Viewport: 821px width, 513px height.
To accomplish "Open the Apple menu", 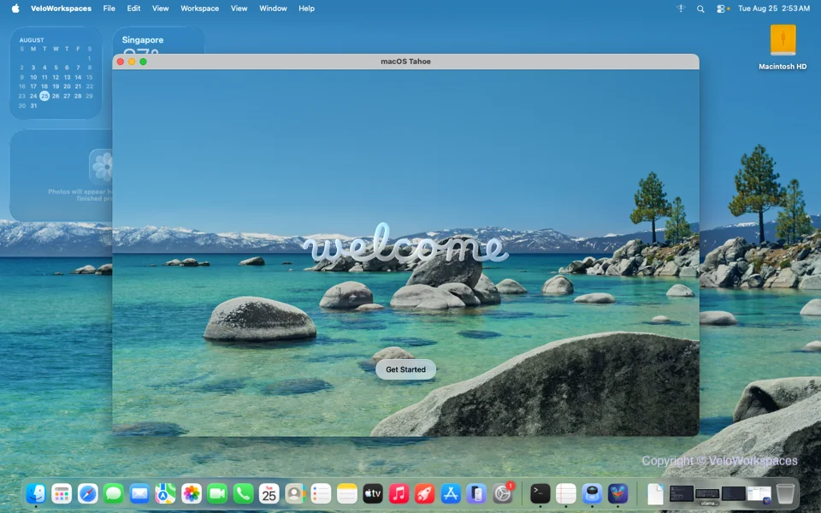I will click(15, 9).
